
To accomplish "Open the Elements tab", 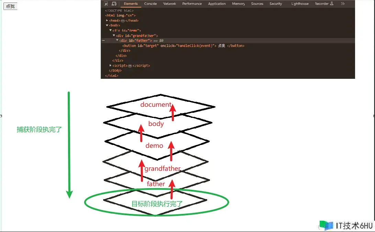I will [131, 3].
